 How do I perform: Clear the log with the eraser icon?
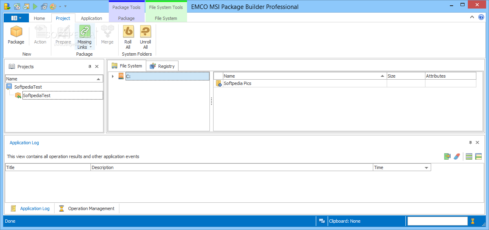tap(457, 156)
